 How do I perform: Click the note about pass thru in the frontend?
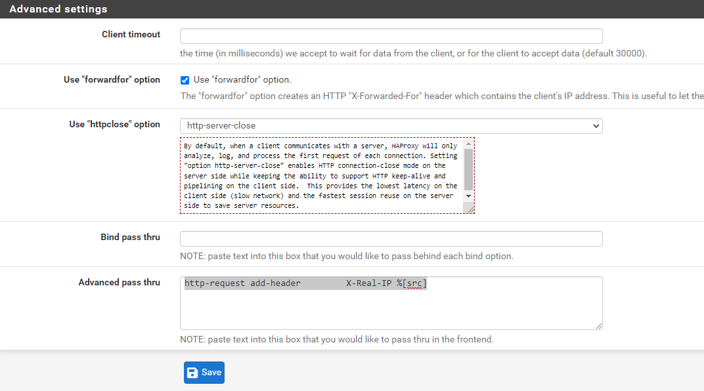[x=337, y=339]
